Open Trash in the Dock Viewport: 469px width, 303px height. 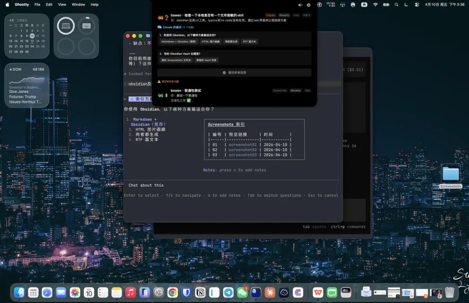pos(449,293)
